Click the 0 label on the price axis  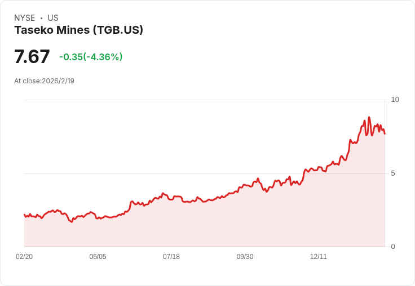[393, 247]
